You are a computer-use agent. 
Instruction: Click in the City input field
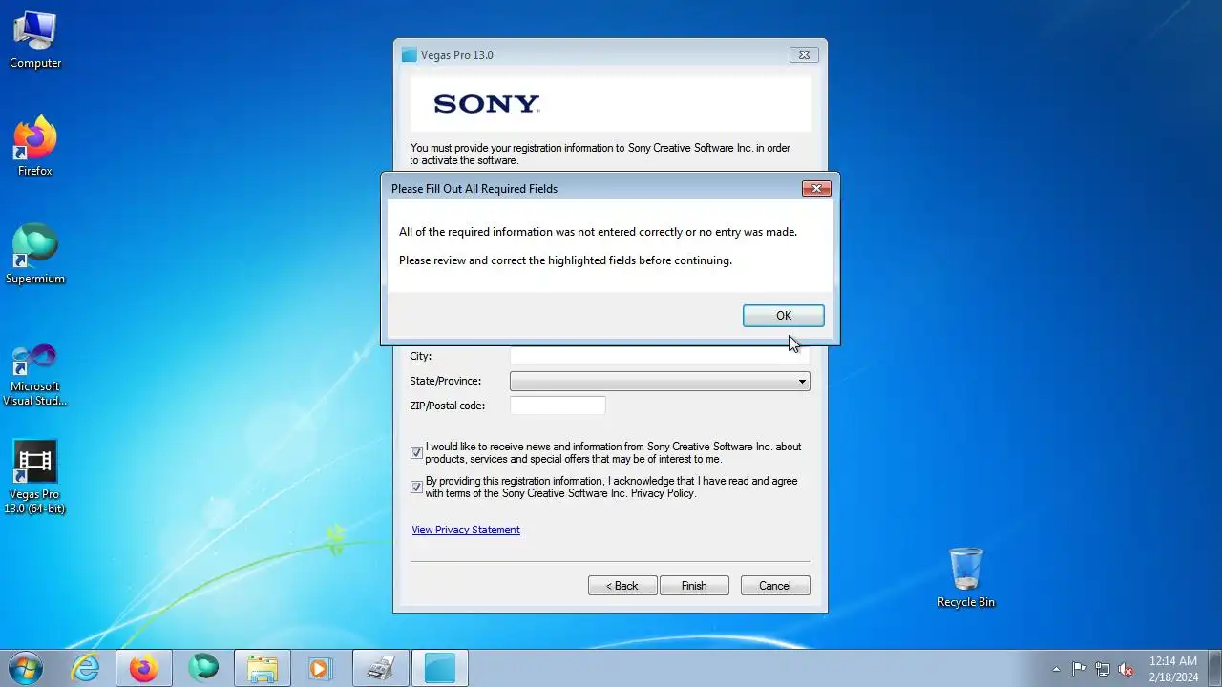pyautogui.click(x=659, y=356)
